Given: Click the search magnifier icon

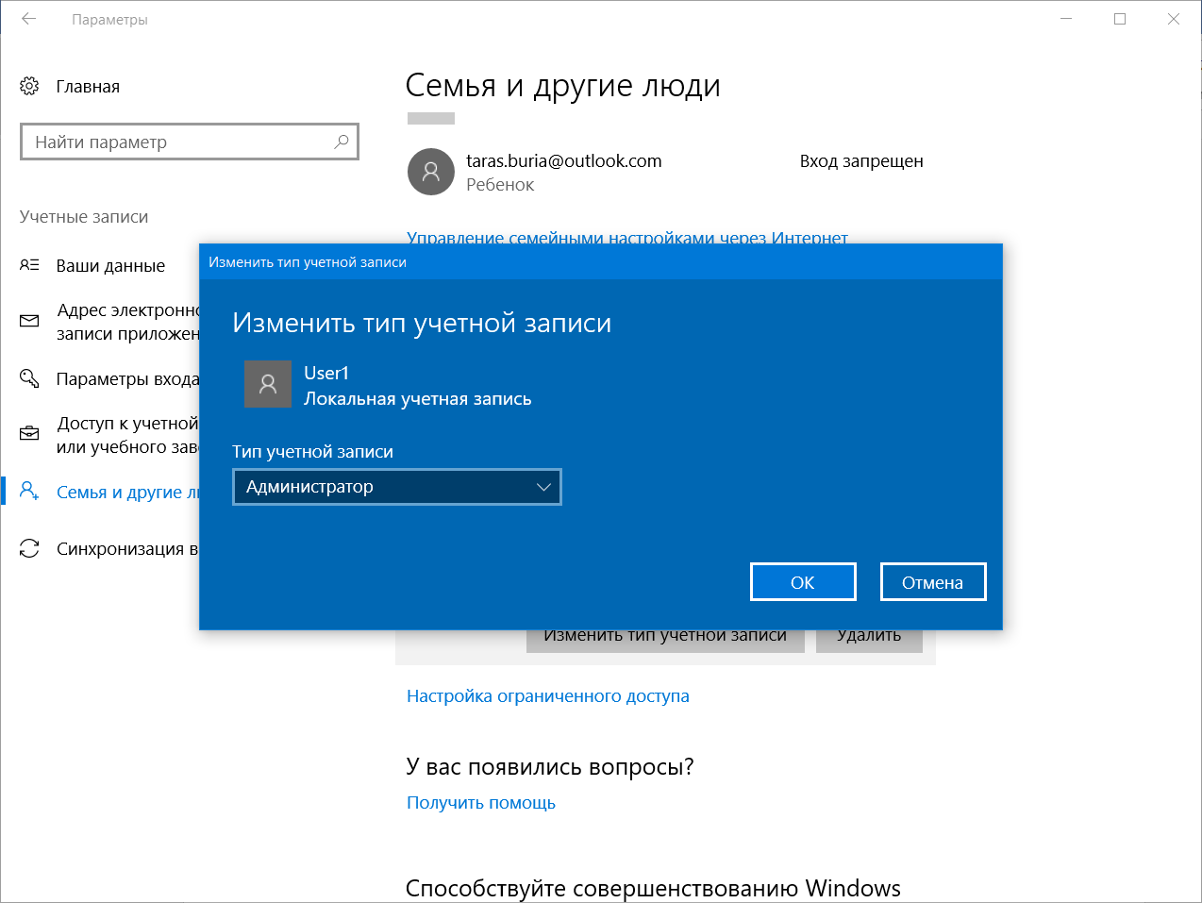Looking at the screenshot, I should (342, 142).
